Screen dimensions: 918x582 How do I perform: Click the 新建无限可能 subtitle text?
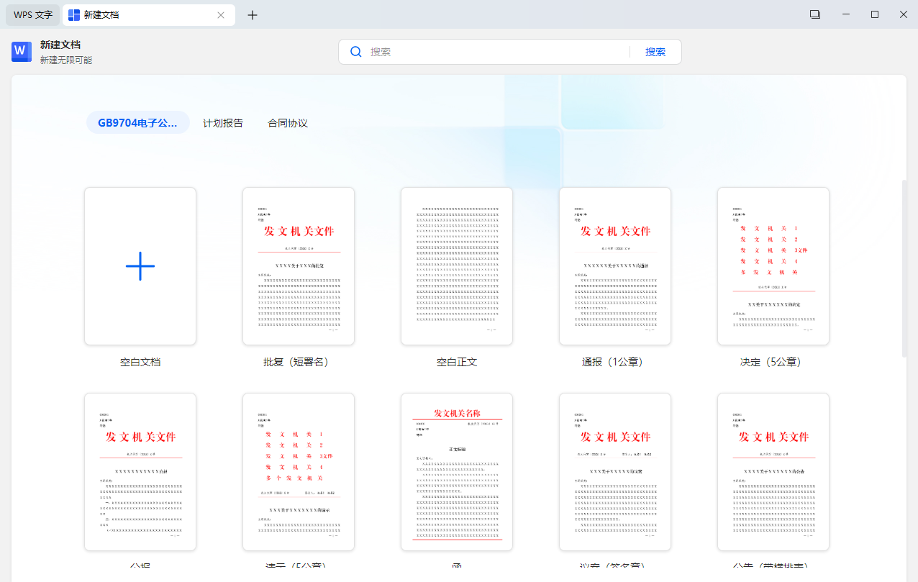65,60
